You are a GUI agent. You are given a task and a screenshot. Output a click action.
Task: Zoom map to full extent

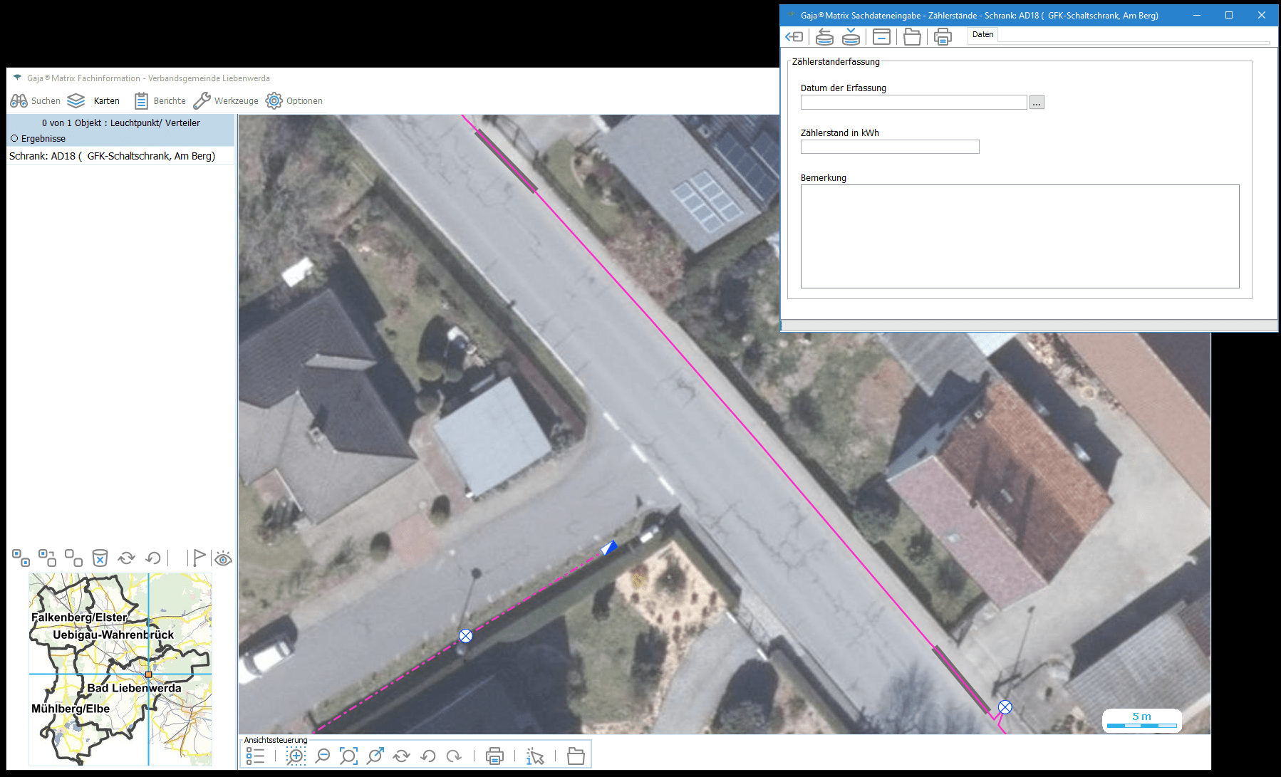click(348, 756)
